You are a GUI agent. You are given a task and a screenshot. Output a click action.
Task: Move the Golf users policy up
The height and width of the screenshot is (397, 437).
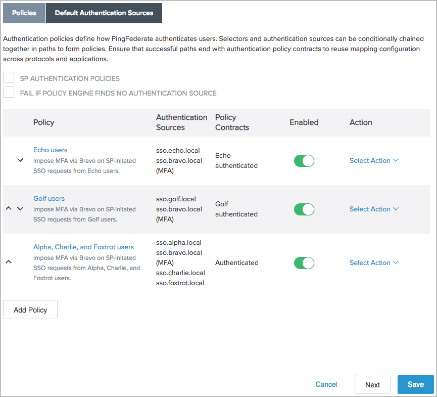8,209
